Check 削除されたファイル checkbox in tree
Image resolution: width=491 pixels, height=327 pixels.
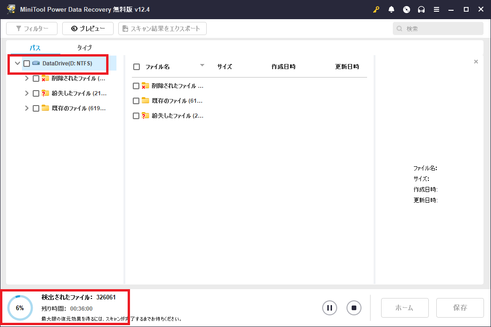click(36, 78)
